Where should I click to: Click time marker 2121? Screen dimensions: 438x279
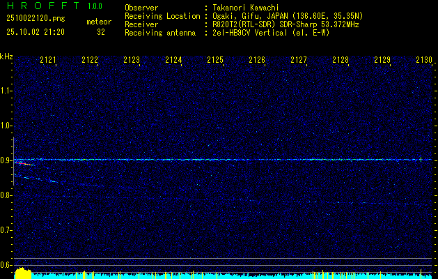[48, 60]
